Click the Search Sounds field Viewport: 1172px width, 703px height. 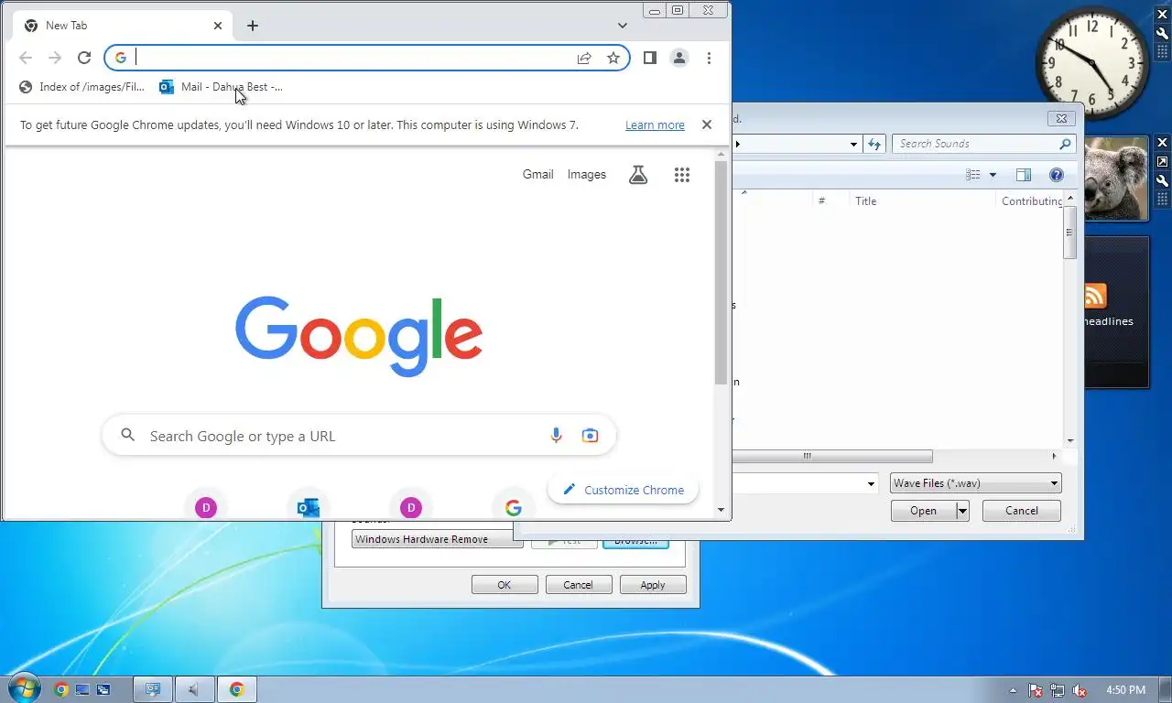point(984,144)
